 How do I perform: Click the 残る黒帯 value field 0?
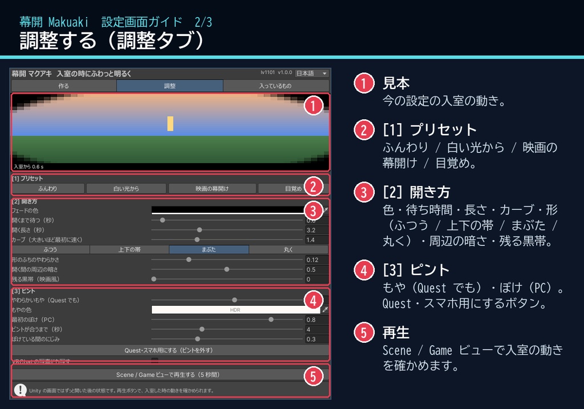(x=317, y=279)
